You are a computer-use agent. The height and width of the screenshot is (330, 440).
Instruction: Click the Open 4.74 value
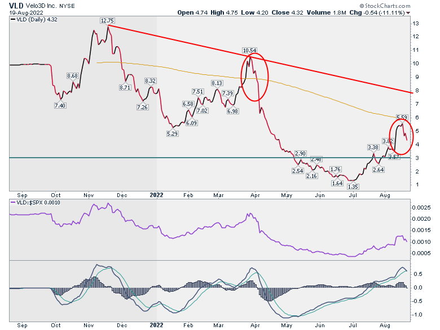(193, 12)
